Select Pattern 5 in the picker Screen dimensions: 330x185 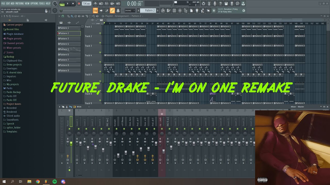[69, 49]
